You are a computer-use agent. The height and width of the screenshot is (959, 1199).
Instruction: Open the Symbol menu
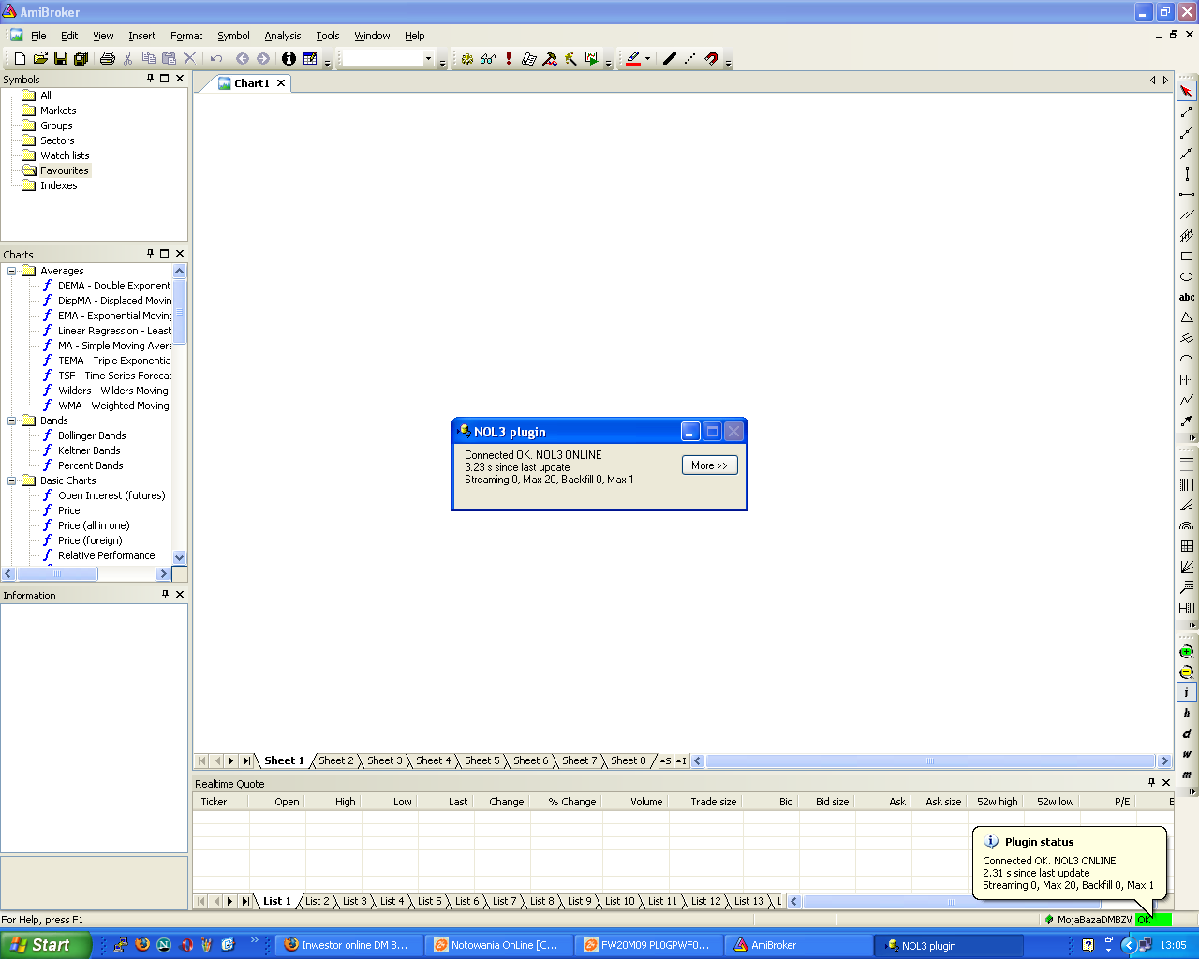(233, 36)
